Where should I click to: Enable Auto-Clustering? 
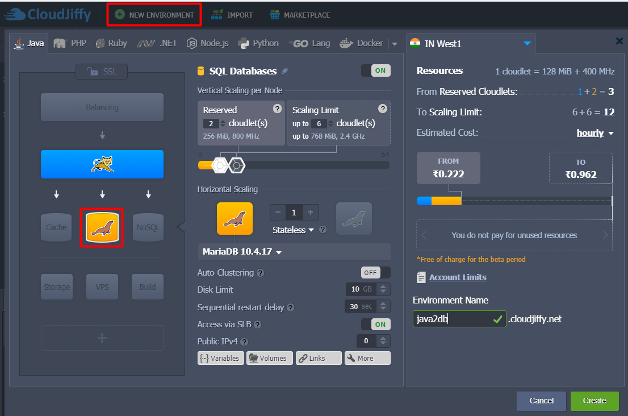[x=375, y=272]
